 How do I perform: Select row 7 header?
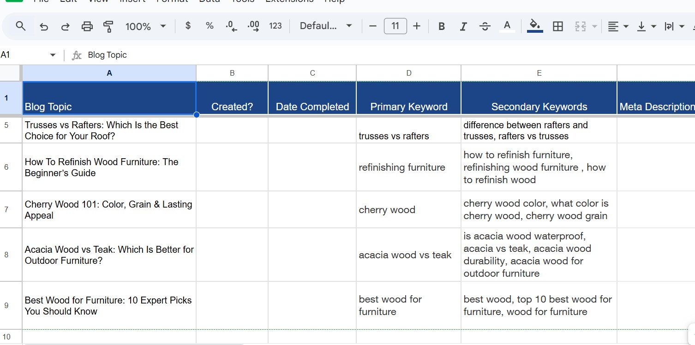(11, 209)
